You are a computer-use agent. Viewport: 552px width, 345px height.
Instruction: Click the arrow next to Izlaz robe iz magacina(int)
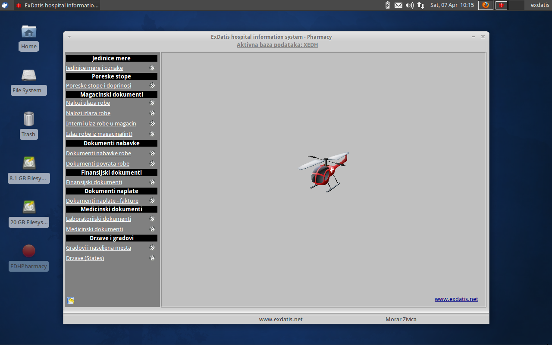click(152, 134)
